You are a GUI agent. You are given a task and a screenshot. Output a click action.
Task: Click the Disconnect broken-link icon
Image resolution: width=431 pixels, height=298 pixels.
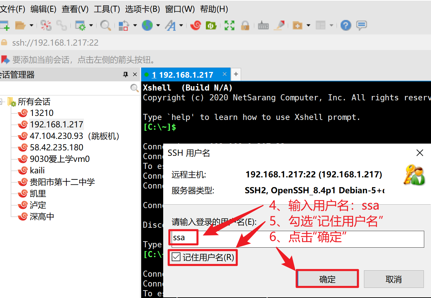coord(46,25)
